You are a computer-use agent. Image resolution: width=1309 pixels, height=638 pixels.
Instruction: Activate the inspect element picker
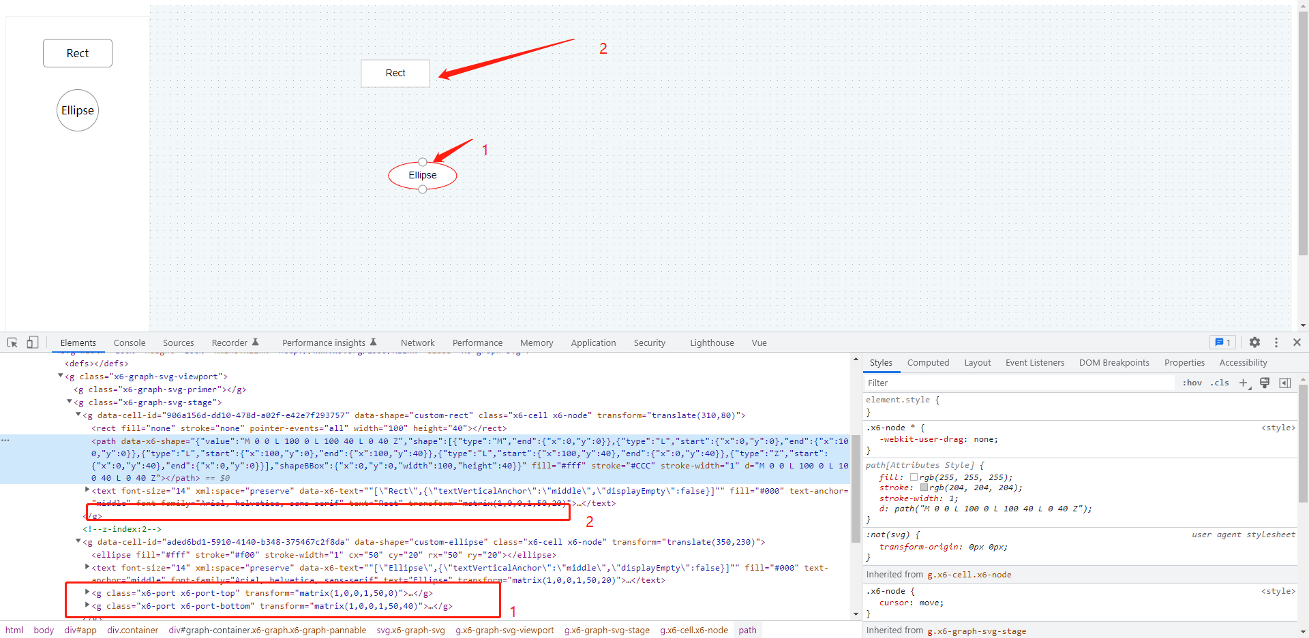[12, 342]
